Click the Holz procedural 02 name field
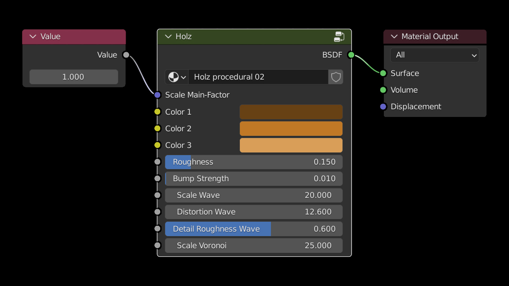This screenshot has height=286, width=509. (x=258, y=77)
